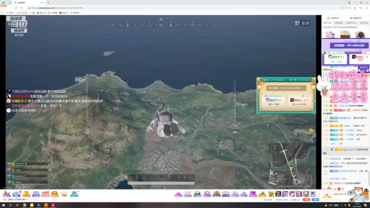Click the browser menu icon at top right
Viewport: 370px width, 208px height.
tap(367, 8)
